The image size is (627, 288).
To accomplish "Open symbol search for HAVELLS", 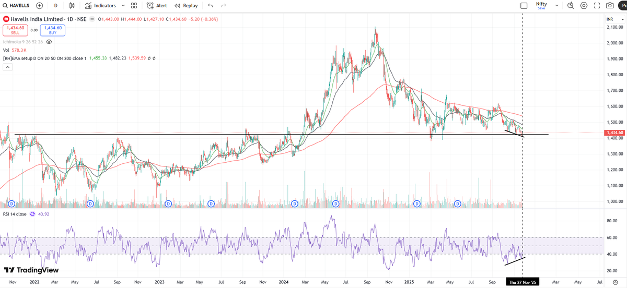I will [16, 5].
